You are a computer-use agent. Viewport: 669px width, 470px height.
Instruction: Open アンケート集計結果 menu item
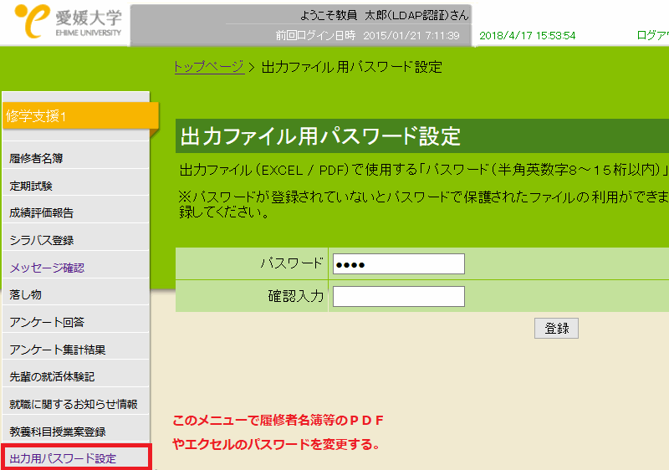click(58, 350)
